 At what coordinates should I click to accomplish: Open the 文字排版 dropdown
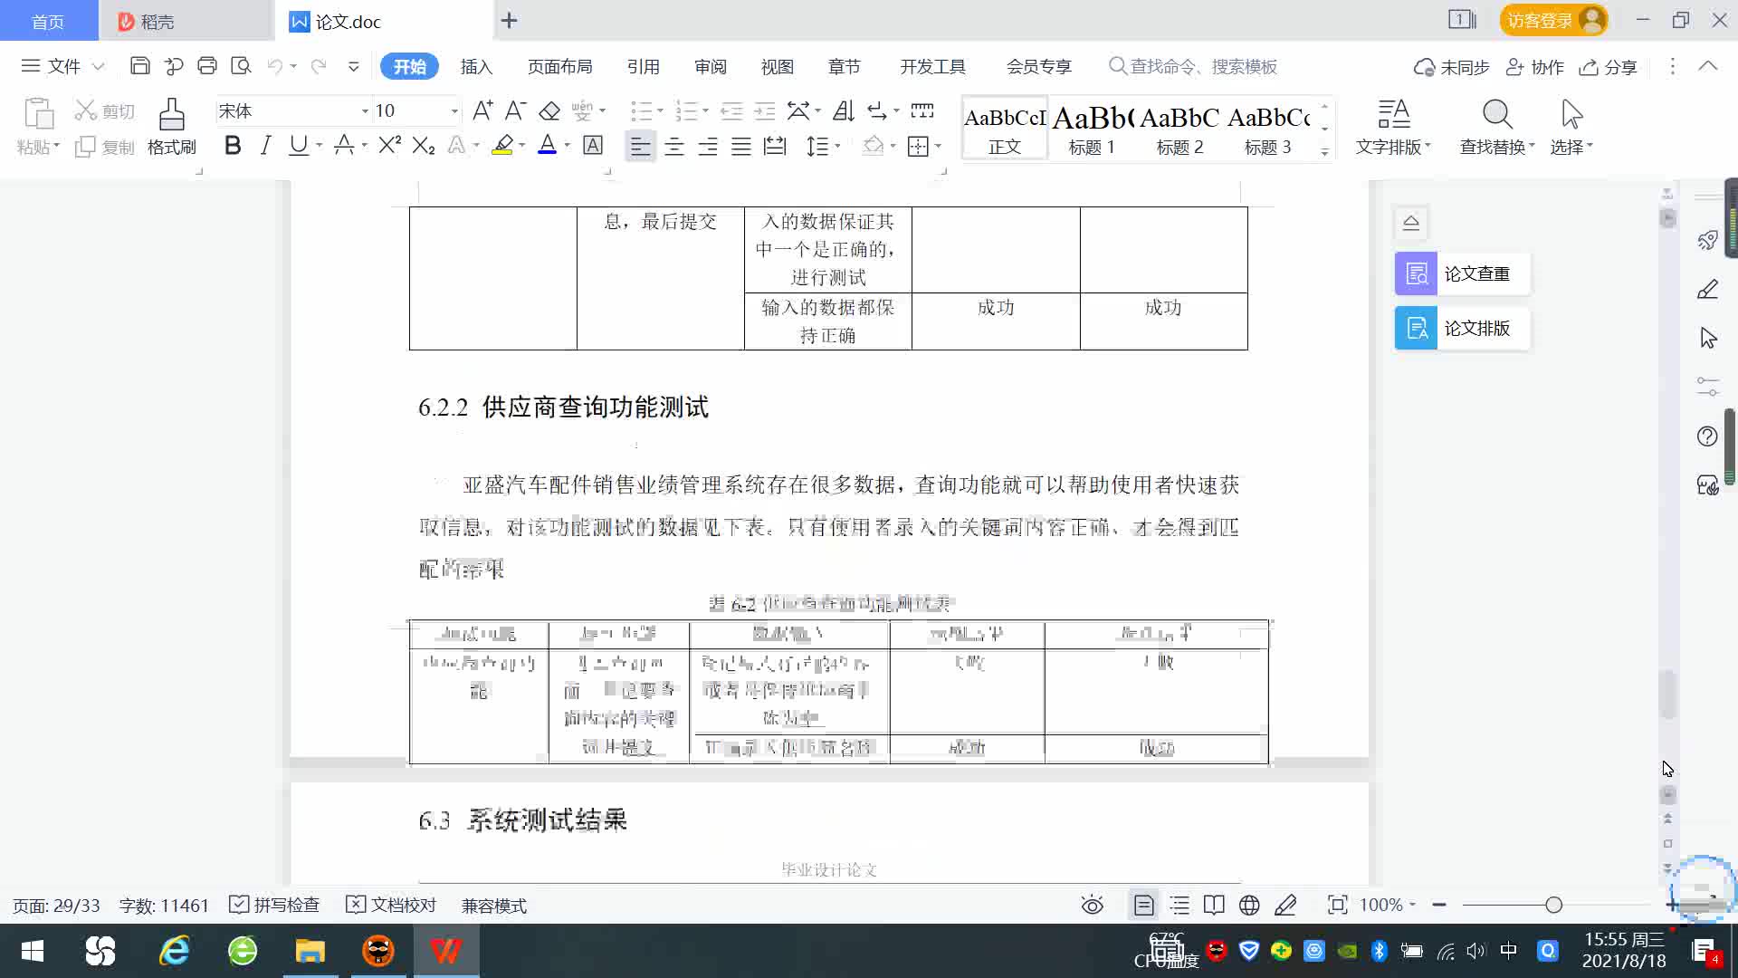tap(1392, 127)
